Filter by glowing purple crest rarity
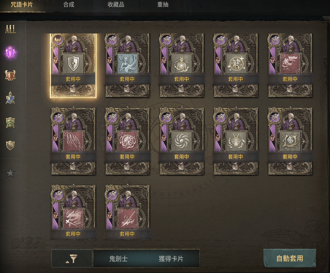 pos(10,52)
